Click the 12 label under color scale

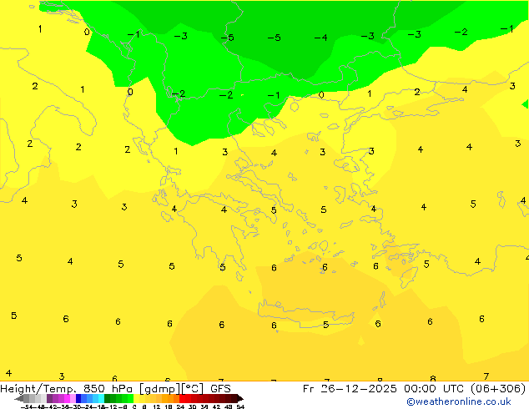[x=157, y=406]
